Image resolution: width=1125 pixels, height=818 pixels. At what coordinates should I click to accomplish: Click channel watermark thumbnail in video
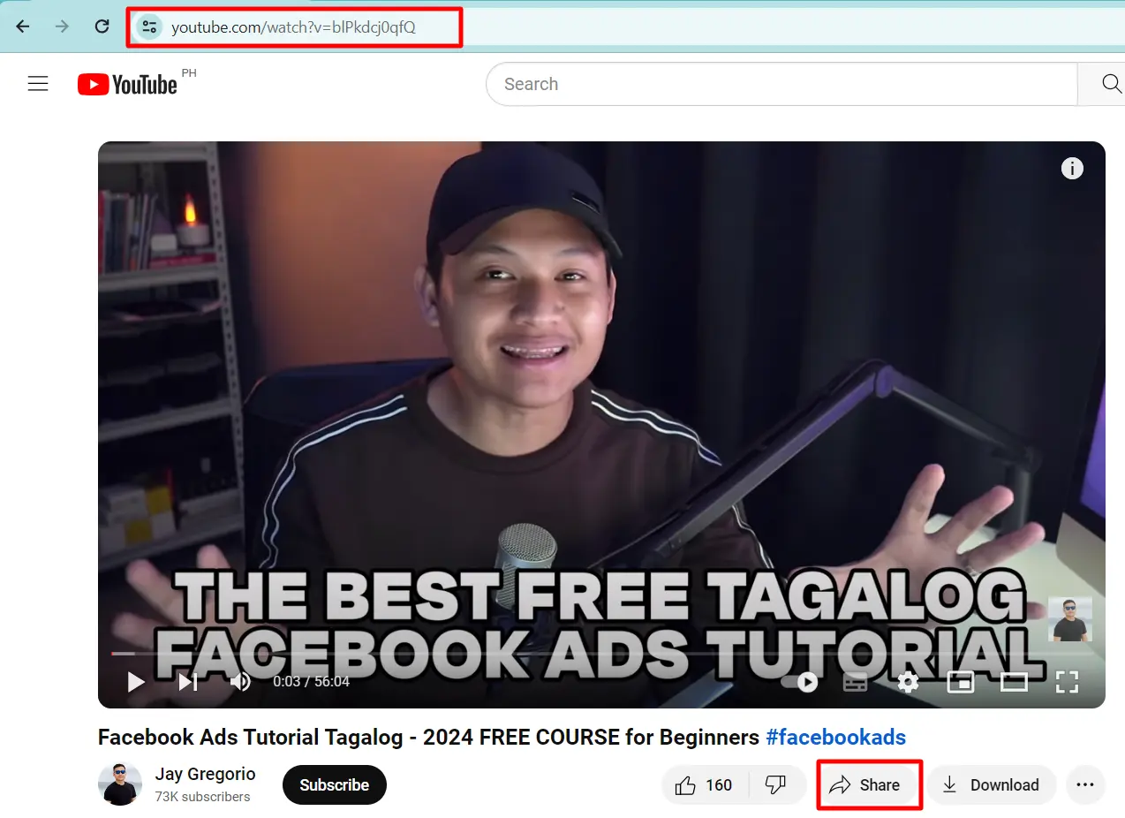click(x=1070, y=619)
